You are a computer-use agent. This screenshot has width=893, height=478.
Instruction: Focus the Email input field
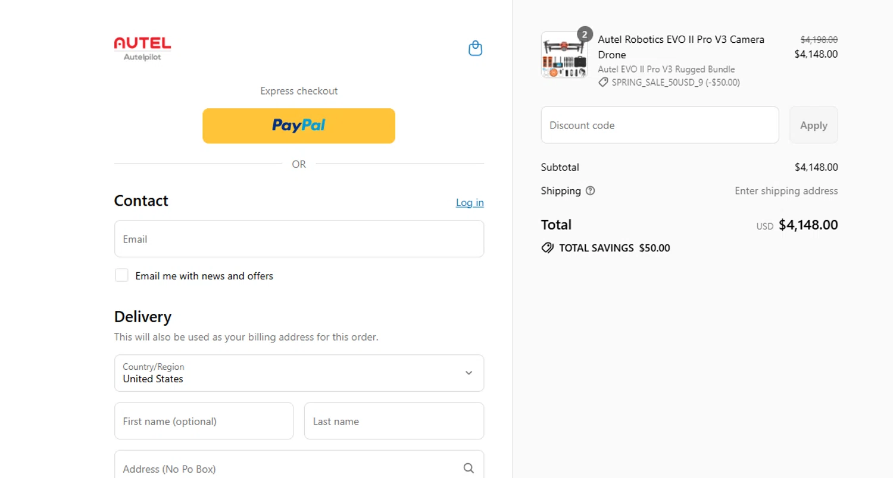point(299,239)
